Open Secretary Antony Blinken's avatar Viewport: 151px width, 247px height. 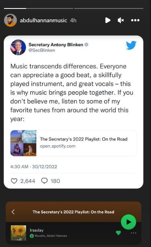pos(18,47)
